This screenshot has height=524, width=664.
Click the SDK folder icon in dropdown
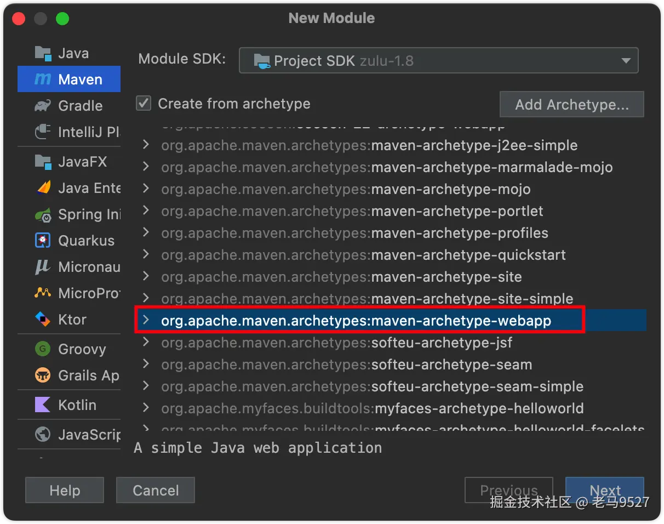point(262,60)
